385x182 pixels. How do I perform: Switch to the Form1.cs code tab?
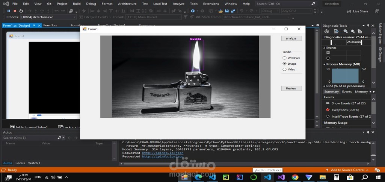(x=50, y=25)
